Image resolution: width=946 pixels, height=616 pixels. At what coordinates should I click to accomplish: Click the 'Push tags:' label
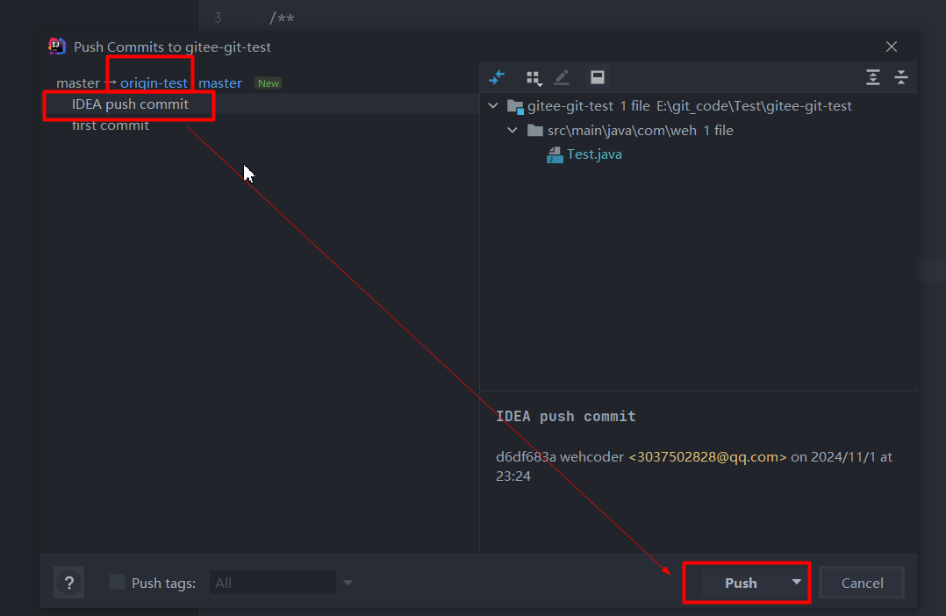[163, 584]
